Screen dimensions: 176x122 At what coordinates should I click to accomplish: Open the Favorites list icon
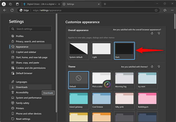tap(165, 10)
